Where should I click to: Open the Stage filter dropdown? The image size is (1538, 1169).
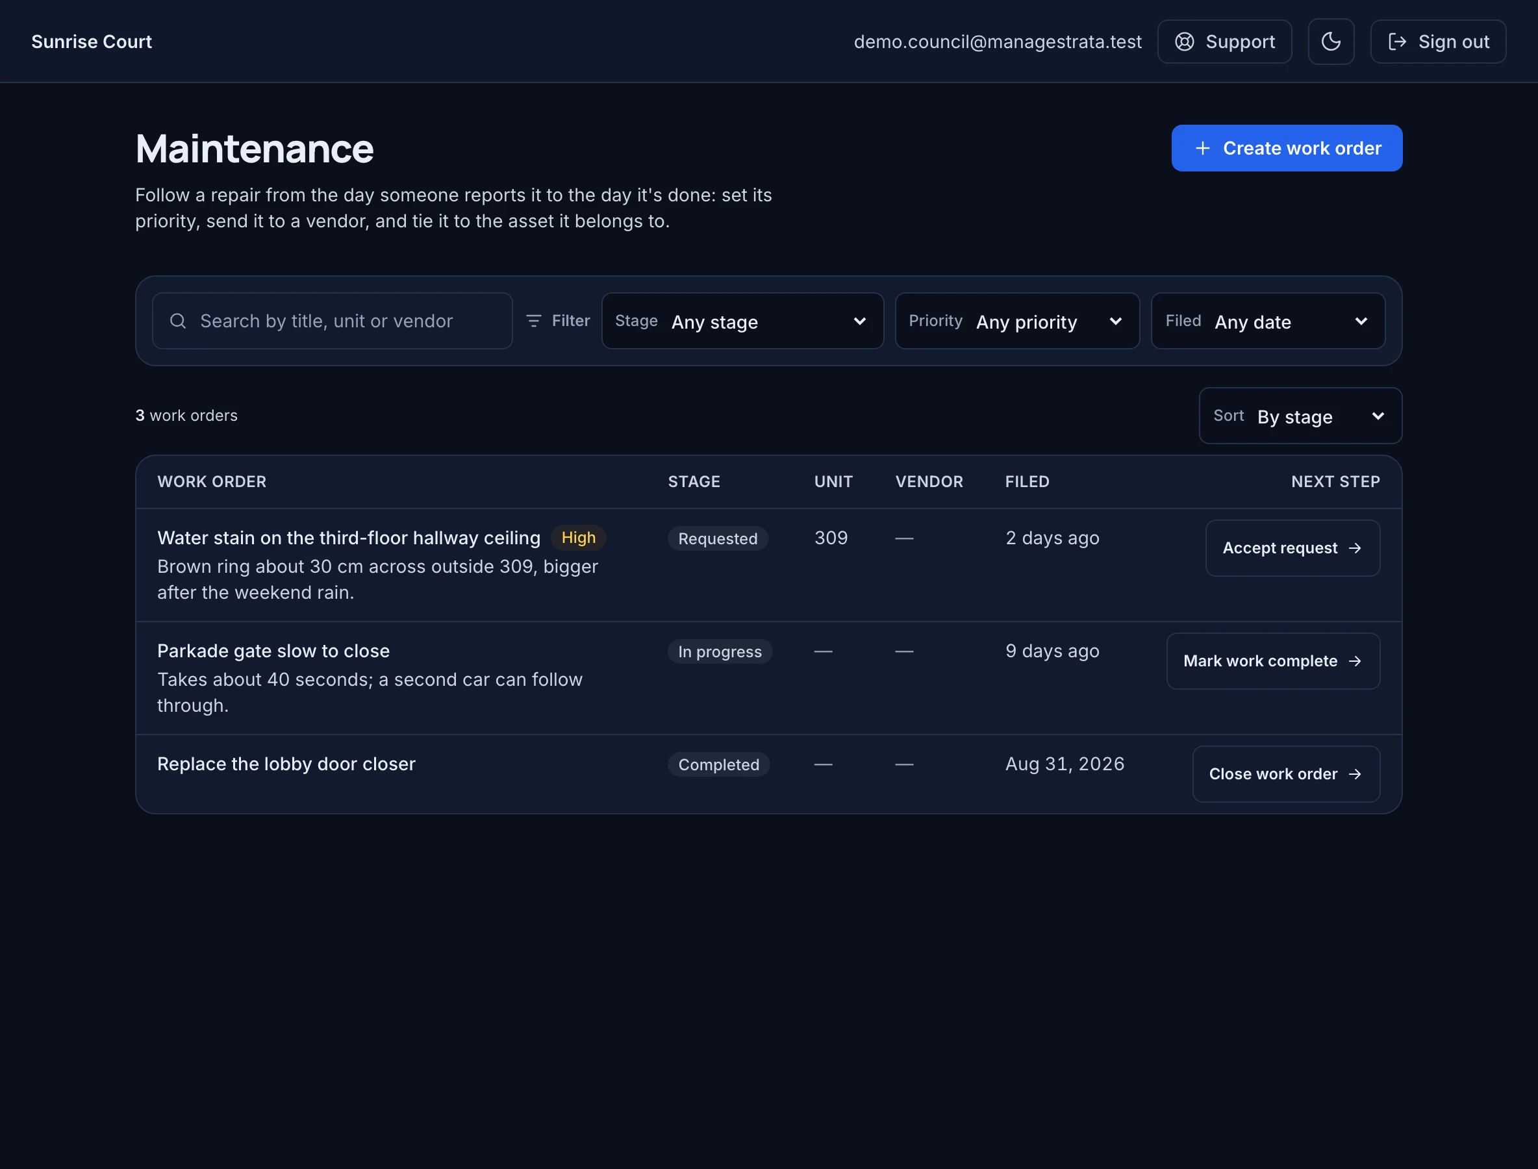click(x=742, y=321)
